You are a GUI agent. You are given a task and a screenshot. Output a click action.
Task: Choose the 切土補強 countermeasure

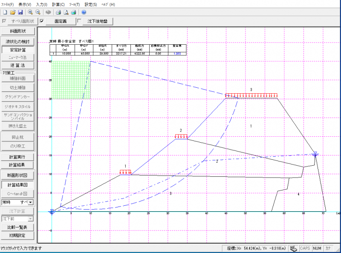pos(17,88)
